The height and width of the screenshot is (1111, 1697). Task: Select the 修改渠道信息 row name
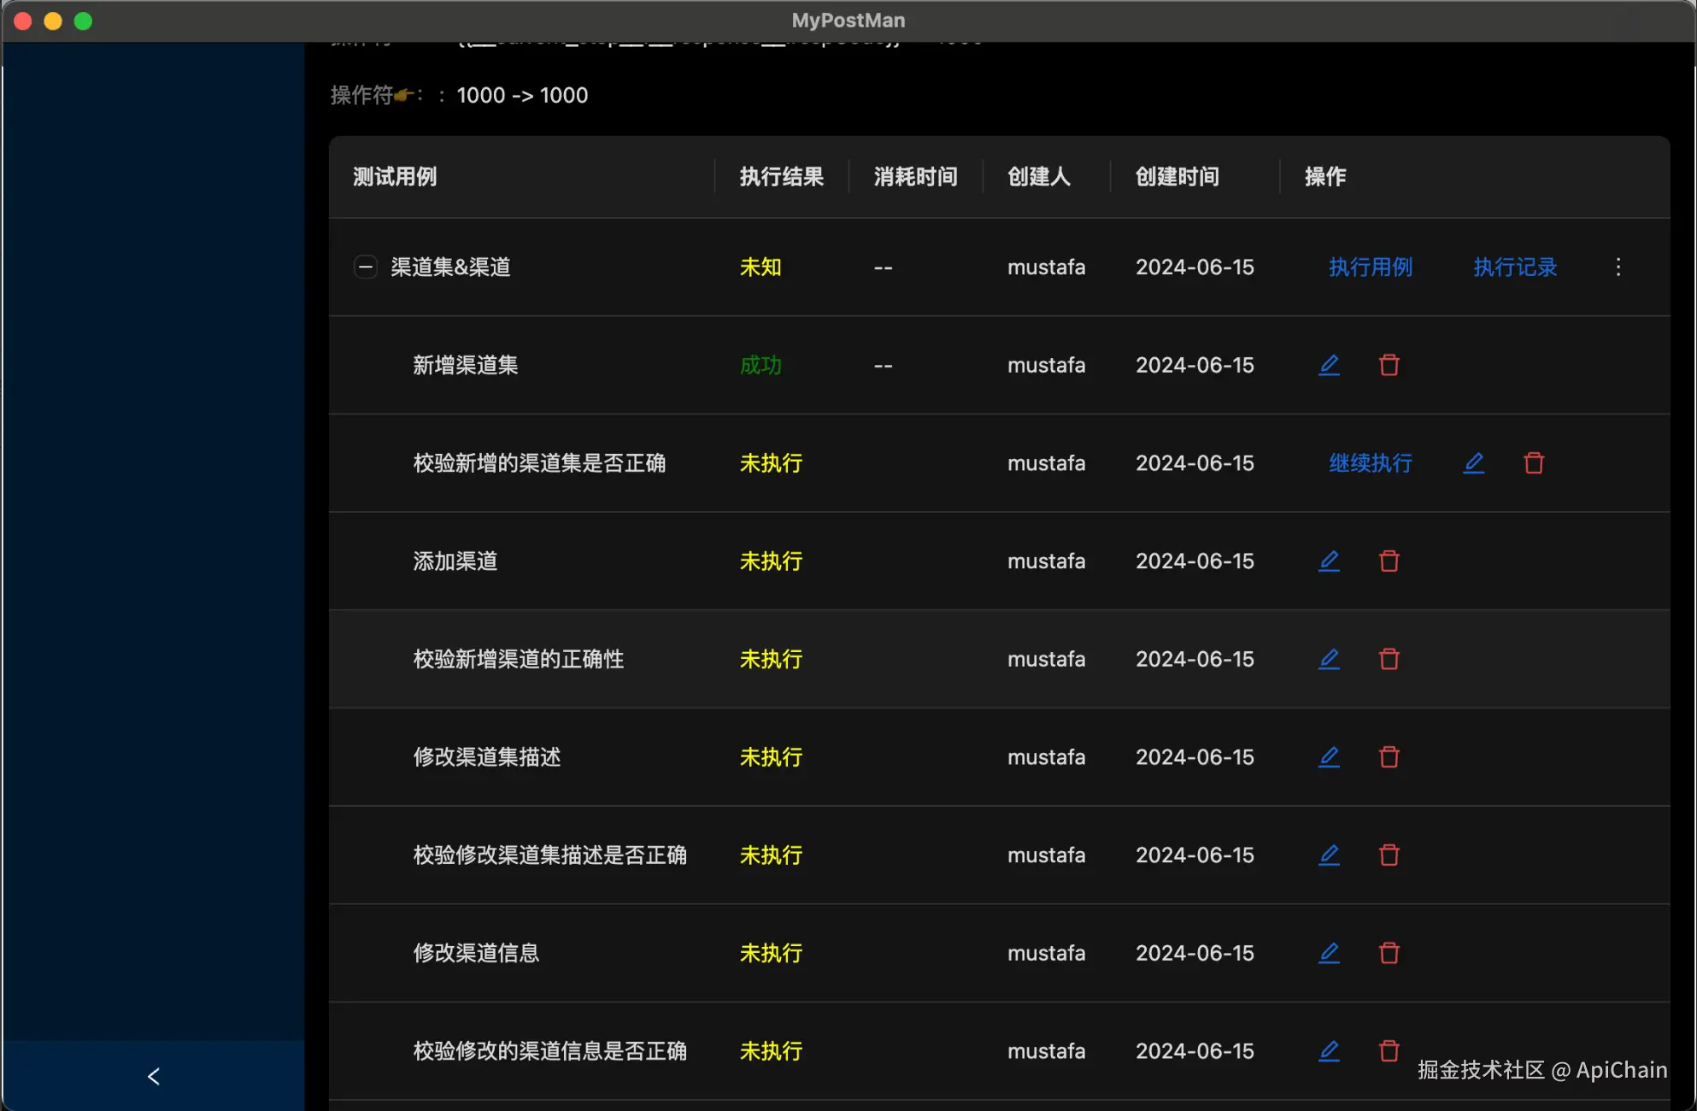click(476, 953)
